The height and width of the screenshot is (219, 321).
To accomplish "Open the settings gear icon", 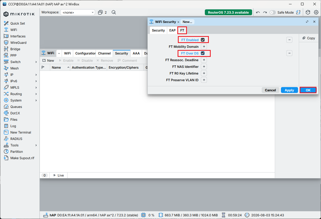I will coord(316,12).
